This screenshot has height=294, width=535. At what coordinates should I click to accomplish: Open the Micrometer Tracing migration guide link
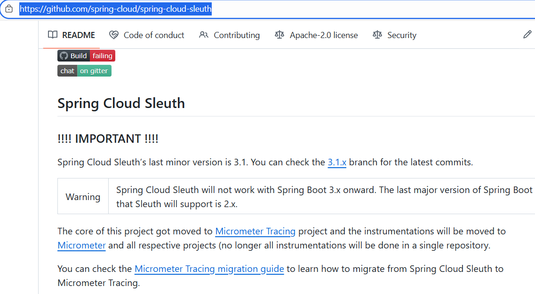click(209, 269)
